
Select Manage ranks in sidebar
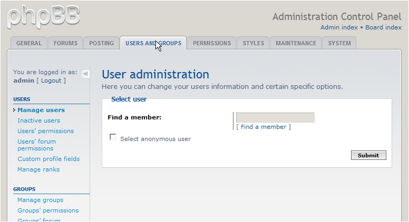(x=38, y=170)
